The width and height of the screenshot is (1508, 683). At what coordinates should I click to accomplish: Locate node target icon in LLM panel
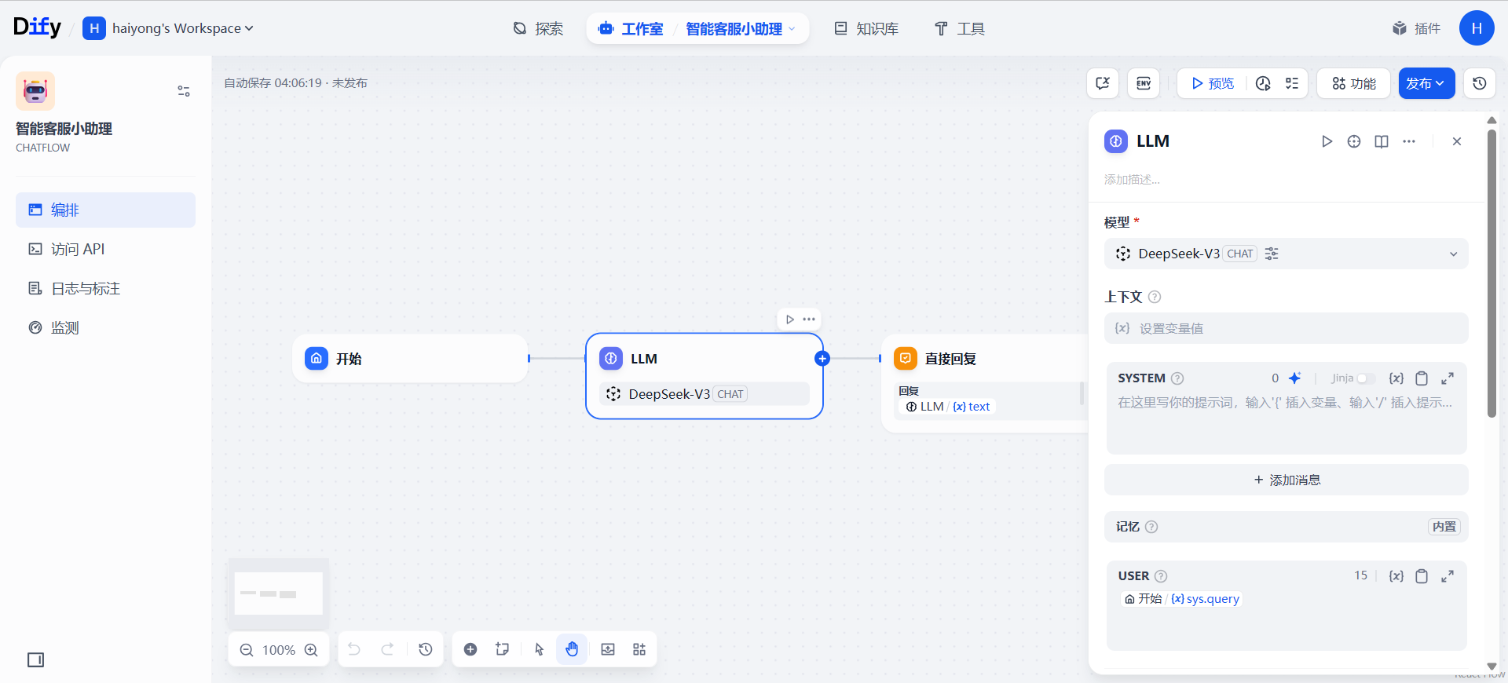[x=1354, y=141]
